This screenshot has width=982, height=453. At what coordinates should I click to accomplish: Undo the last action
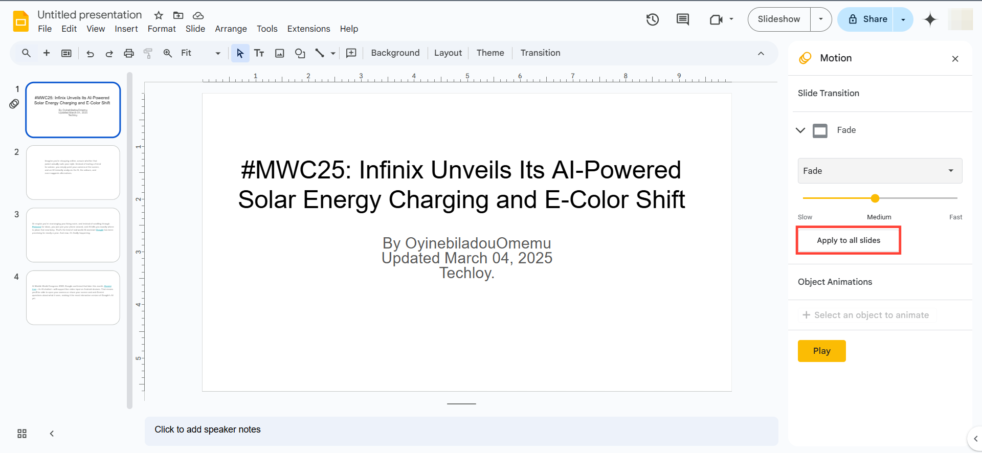coord(90,53)
